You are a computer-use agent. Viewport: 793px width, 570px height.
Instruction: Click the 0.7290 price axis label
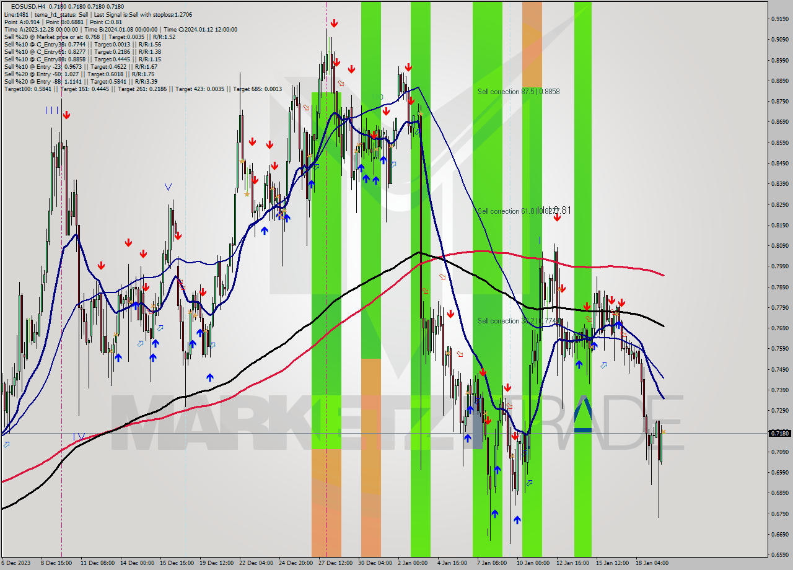779,411
